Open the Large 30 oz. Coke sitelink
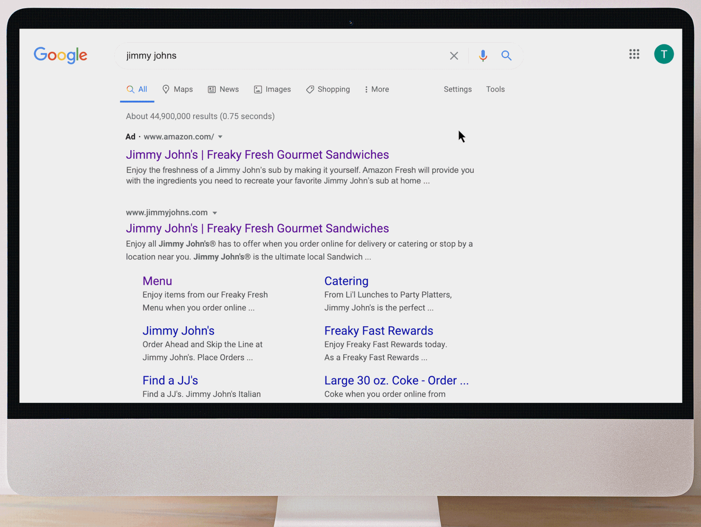Screen dimensions: 701x527 coord(397,380)
